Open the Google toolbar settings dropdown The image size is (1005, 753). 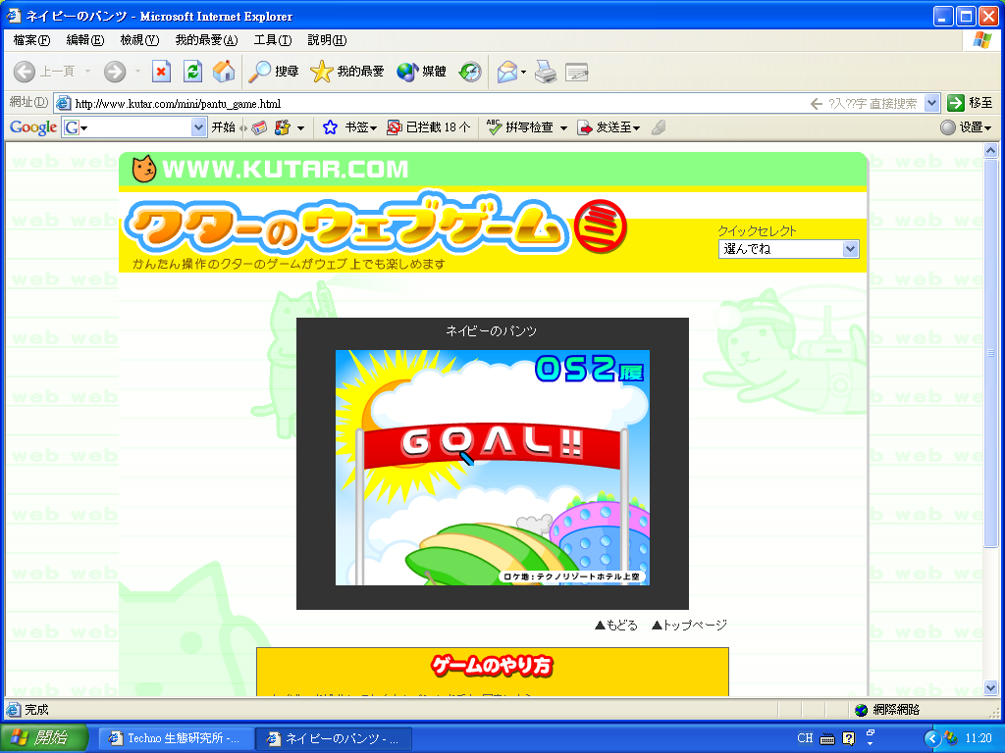(967, 127)
